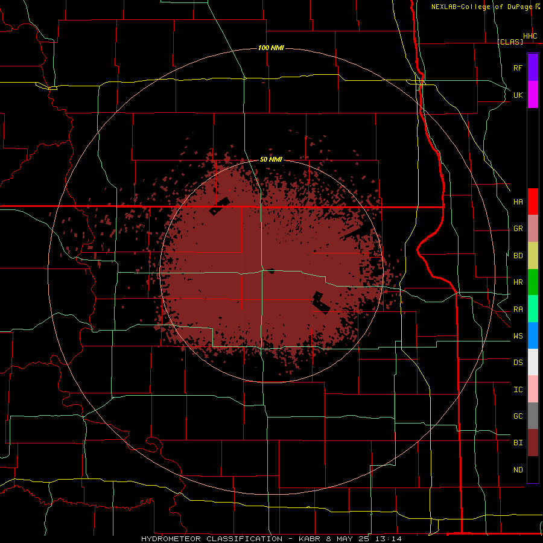Click the [CLAS] label
543x543 pixels.
coord(510,42)
